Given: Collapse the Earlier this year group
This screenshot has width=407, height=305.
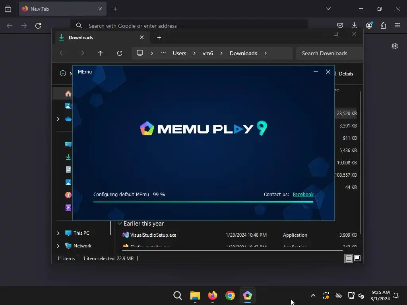Looking at the screenshot, I should point(120,224).
